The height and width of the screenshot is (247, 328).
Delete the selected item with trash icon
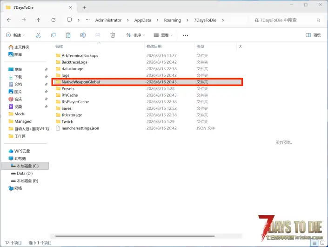[113, 35]
